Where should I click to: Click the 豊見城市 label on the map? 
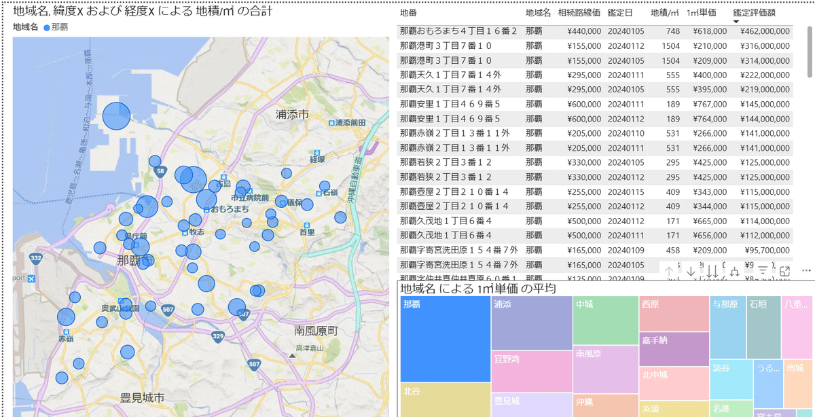coord(142,397)
